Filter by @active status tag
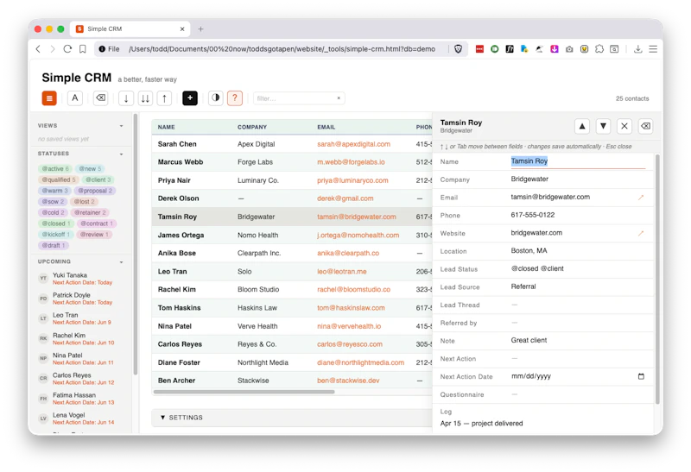The width and height of the screenshot is (691, 472). coord(55,168)
